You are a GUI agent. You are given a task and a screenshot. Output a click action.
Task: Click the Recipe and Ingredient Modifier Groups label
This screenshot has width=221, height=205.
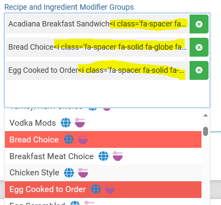[x=69, y=7]
